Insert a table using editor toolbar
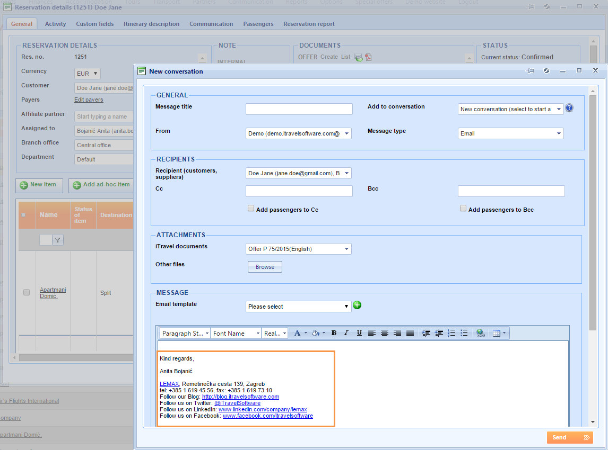This screenshot has width=608, height=450. tap(497, 333)
